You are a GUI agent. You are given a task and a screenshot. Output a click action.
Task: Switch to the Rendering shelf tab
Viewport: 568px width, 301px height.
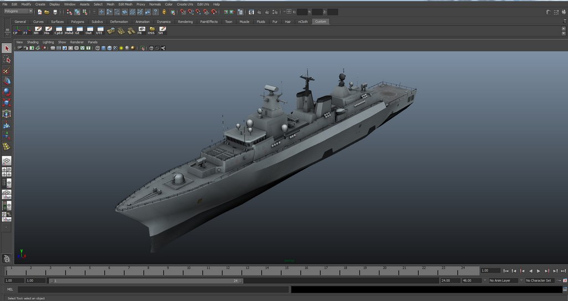[185, 22]
